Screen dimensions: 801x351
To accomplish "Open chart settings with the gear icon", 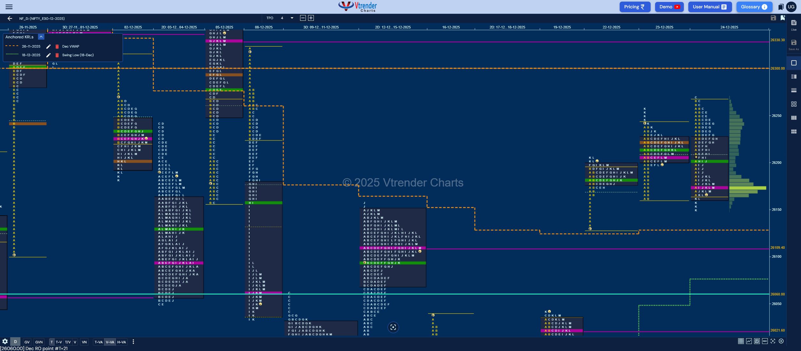I will pyautogui.click(x=5, y=341).
